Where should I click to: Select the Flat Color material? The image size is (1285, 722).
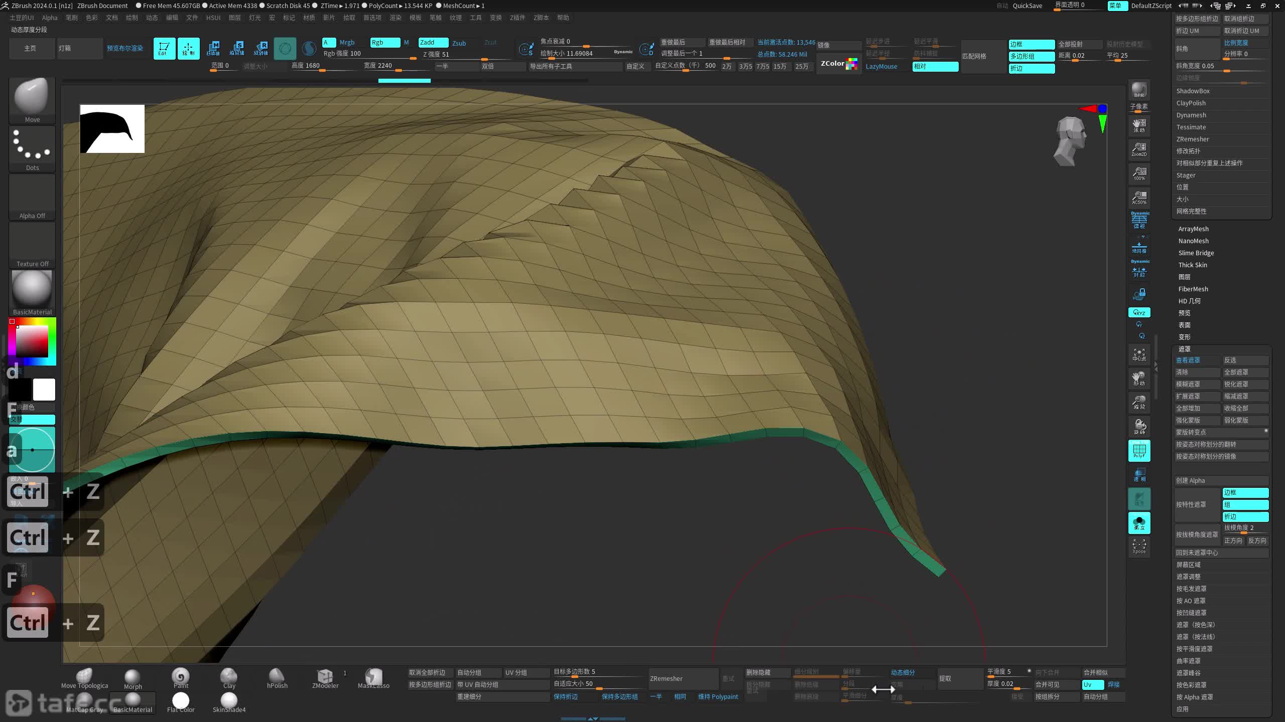(181, 703)
